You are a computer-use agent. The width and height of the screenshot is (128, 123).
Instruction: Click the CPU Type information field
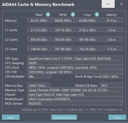point(75,58)
